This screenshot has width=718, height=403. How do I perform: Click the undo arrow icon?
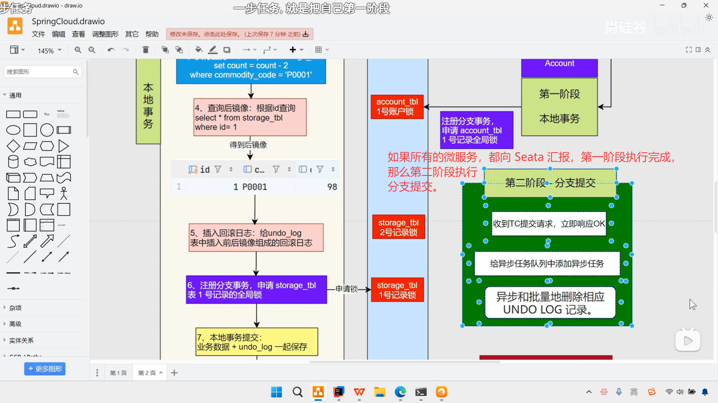(111, 50)
